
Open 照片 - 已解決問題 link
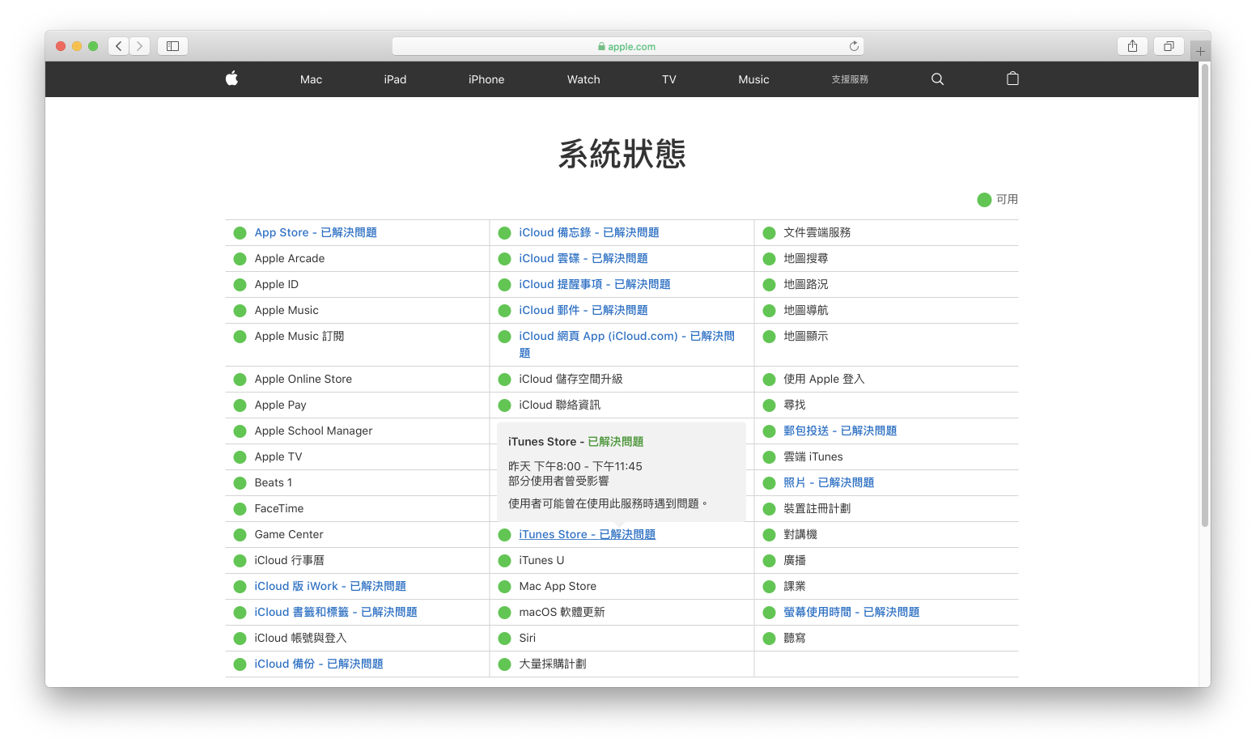click(x=829, y=482)
